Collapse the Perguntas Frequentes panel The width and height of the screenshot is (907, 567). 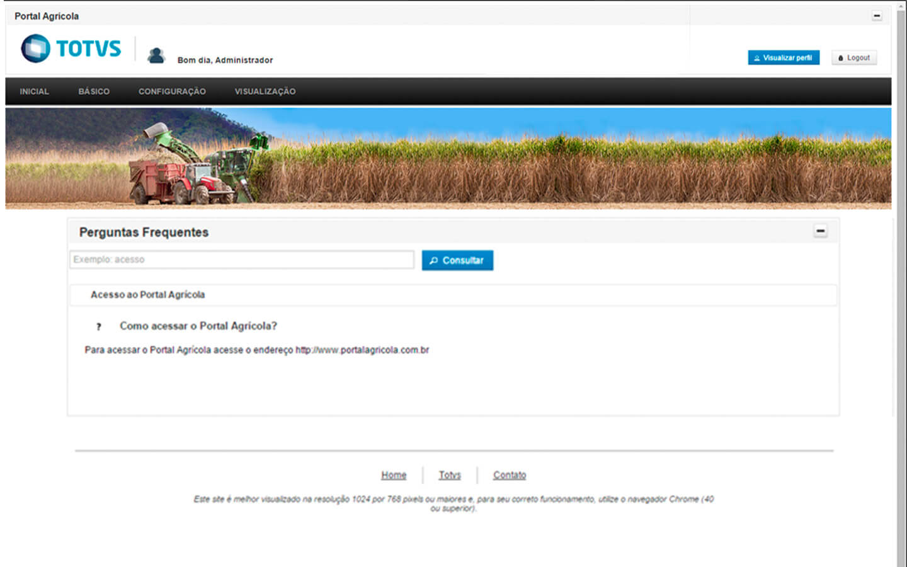[x=819, y=231]
